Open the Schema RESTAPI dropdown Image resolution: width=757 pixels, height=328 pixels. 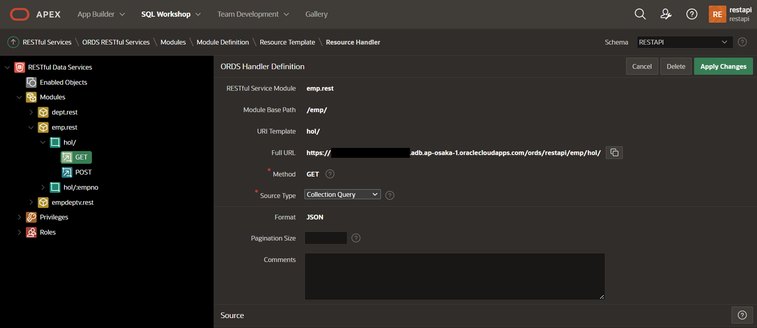tap(684, 42)
